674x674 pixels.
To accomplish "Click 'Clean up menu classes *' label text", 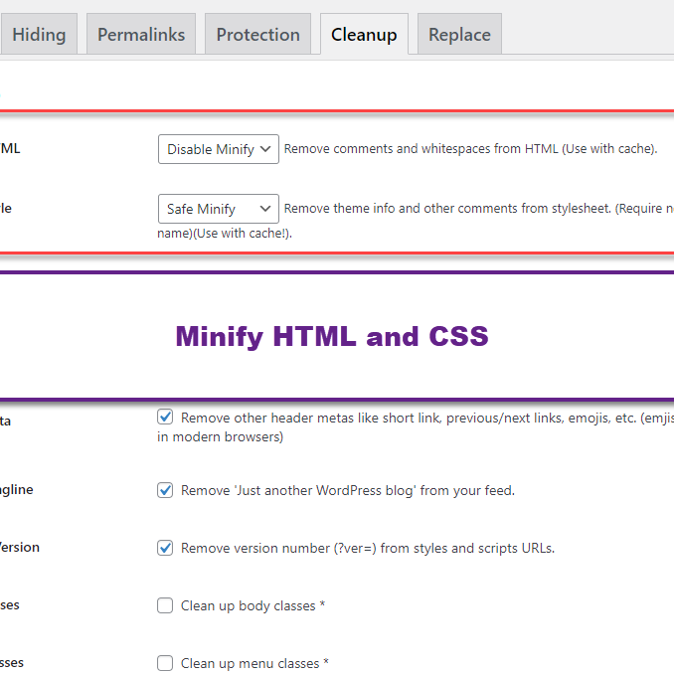I will [x=254, y=663].
